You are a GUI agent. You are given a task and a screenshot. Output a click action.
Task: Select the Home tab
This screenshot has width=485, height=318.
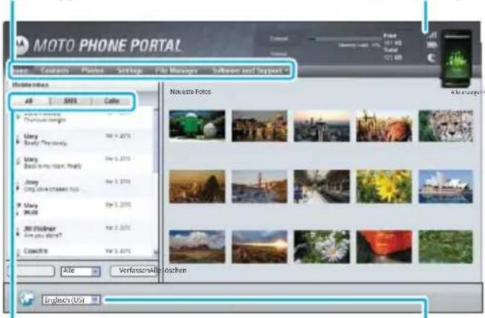click(x=21, y=71)
